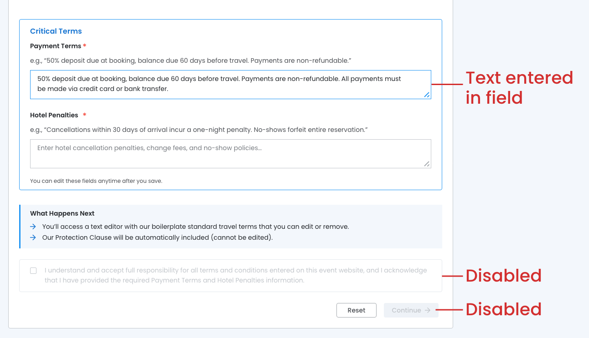Click the red asterisk next to Payment Terms

(x=85, y=46)
